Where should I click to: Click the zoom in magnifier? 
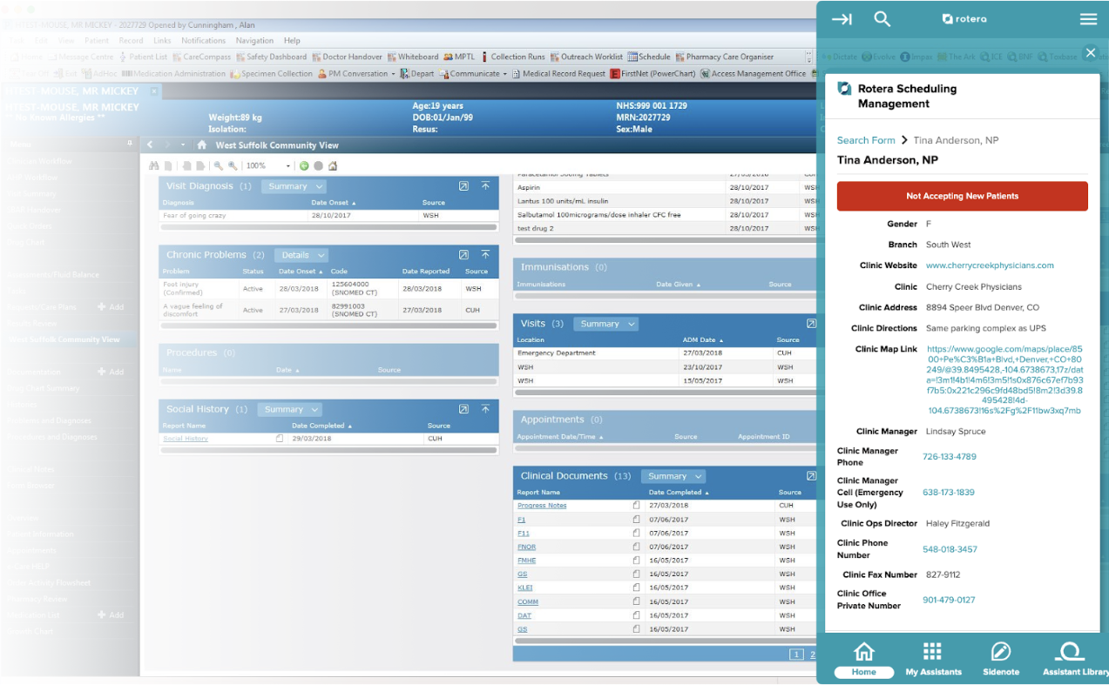tap(233, 165)
